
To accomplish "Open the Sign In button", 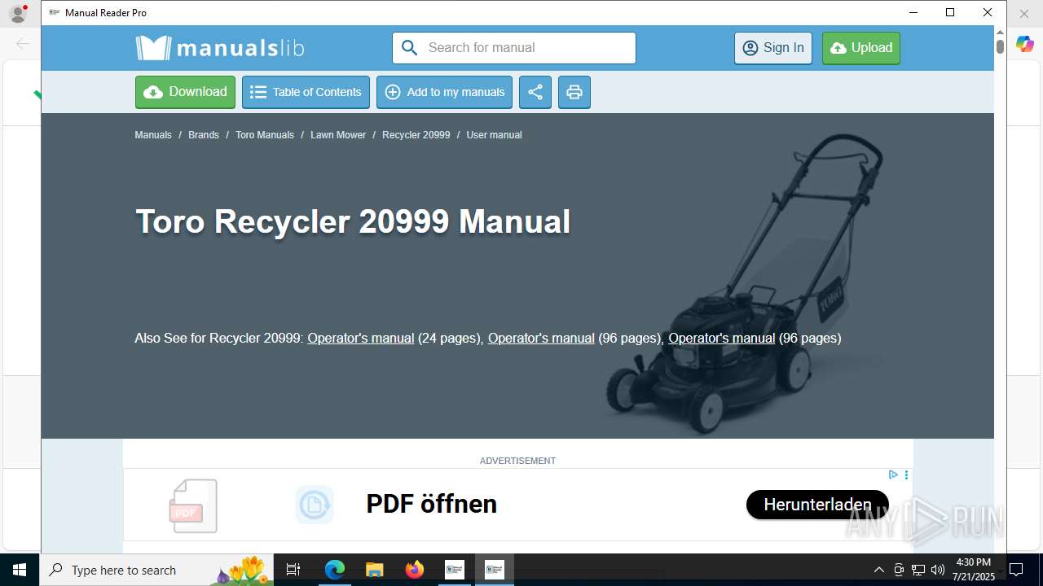I will [x=773, y=48].
